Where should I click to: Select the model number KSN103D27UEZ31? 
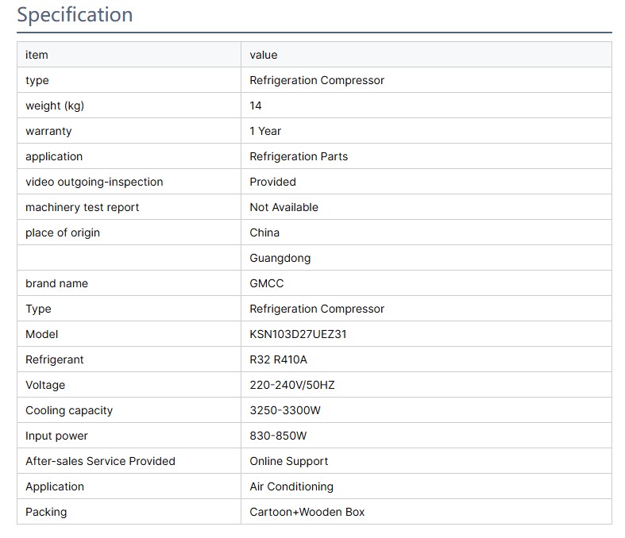pyautogui.click(x=298, y=334)
